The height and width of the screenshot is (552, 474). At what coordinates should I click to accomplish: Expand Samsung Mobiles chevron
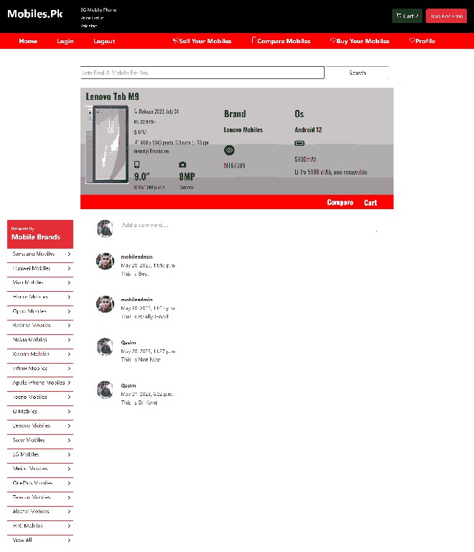click(69, 254)
